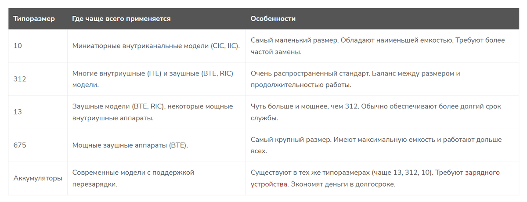The width and height of the screenshot is (527, 202).
Task: Click the "Особенности" column header
Action: click(273, 19)
